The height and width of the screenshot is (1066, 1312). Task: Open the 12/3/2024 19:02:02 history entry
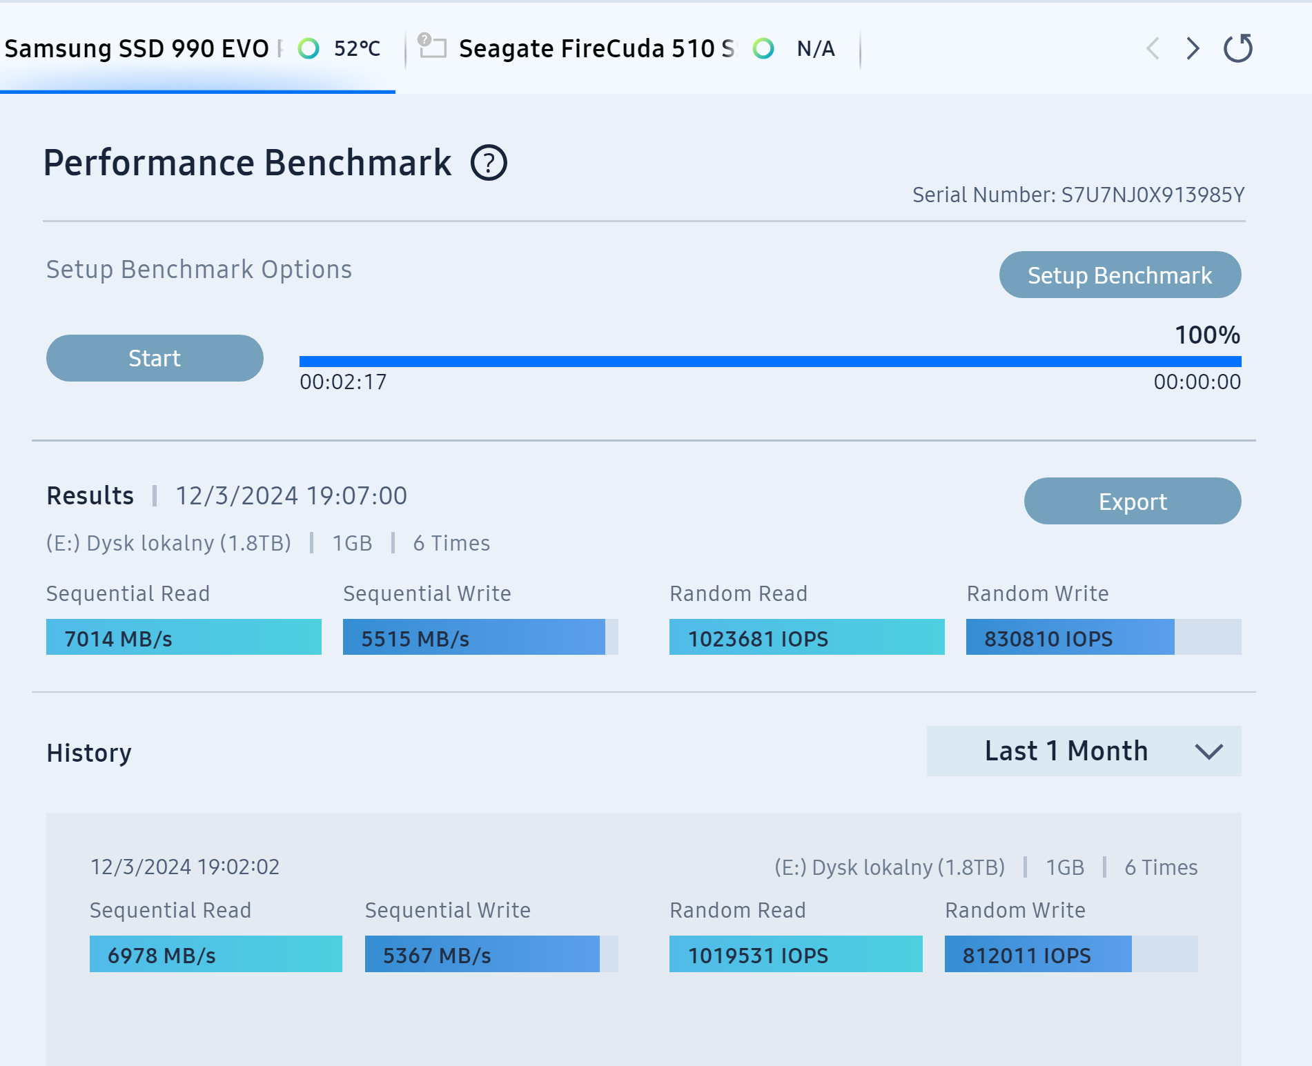pyautogui.click(x=185, y=867)
